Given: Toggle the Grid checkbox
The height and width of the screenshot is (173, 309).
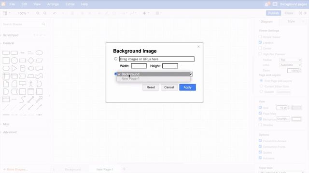Looking at the screenshot, I should [260, 108].
